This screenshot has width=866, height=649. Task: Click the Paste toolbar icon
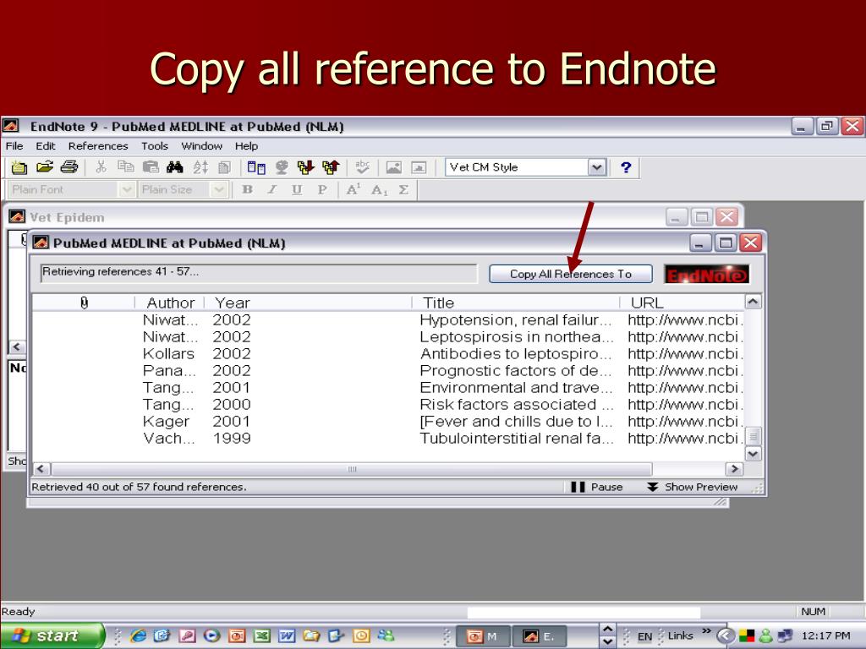coord(151,166)
